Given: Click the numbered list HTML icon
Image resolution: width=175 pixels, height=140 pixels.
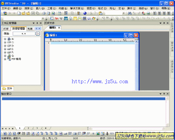Looking at the screenshot, I should click(28, 133).
